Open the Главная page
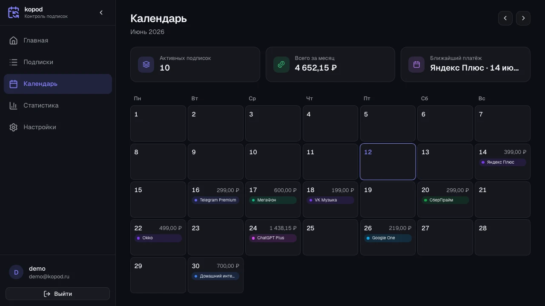Image resolution: width=545 pixels, height=306 pixels. (58, 40)
